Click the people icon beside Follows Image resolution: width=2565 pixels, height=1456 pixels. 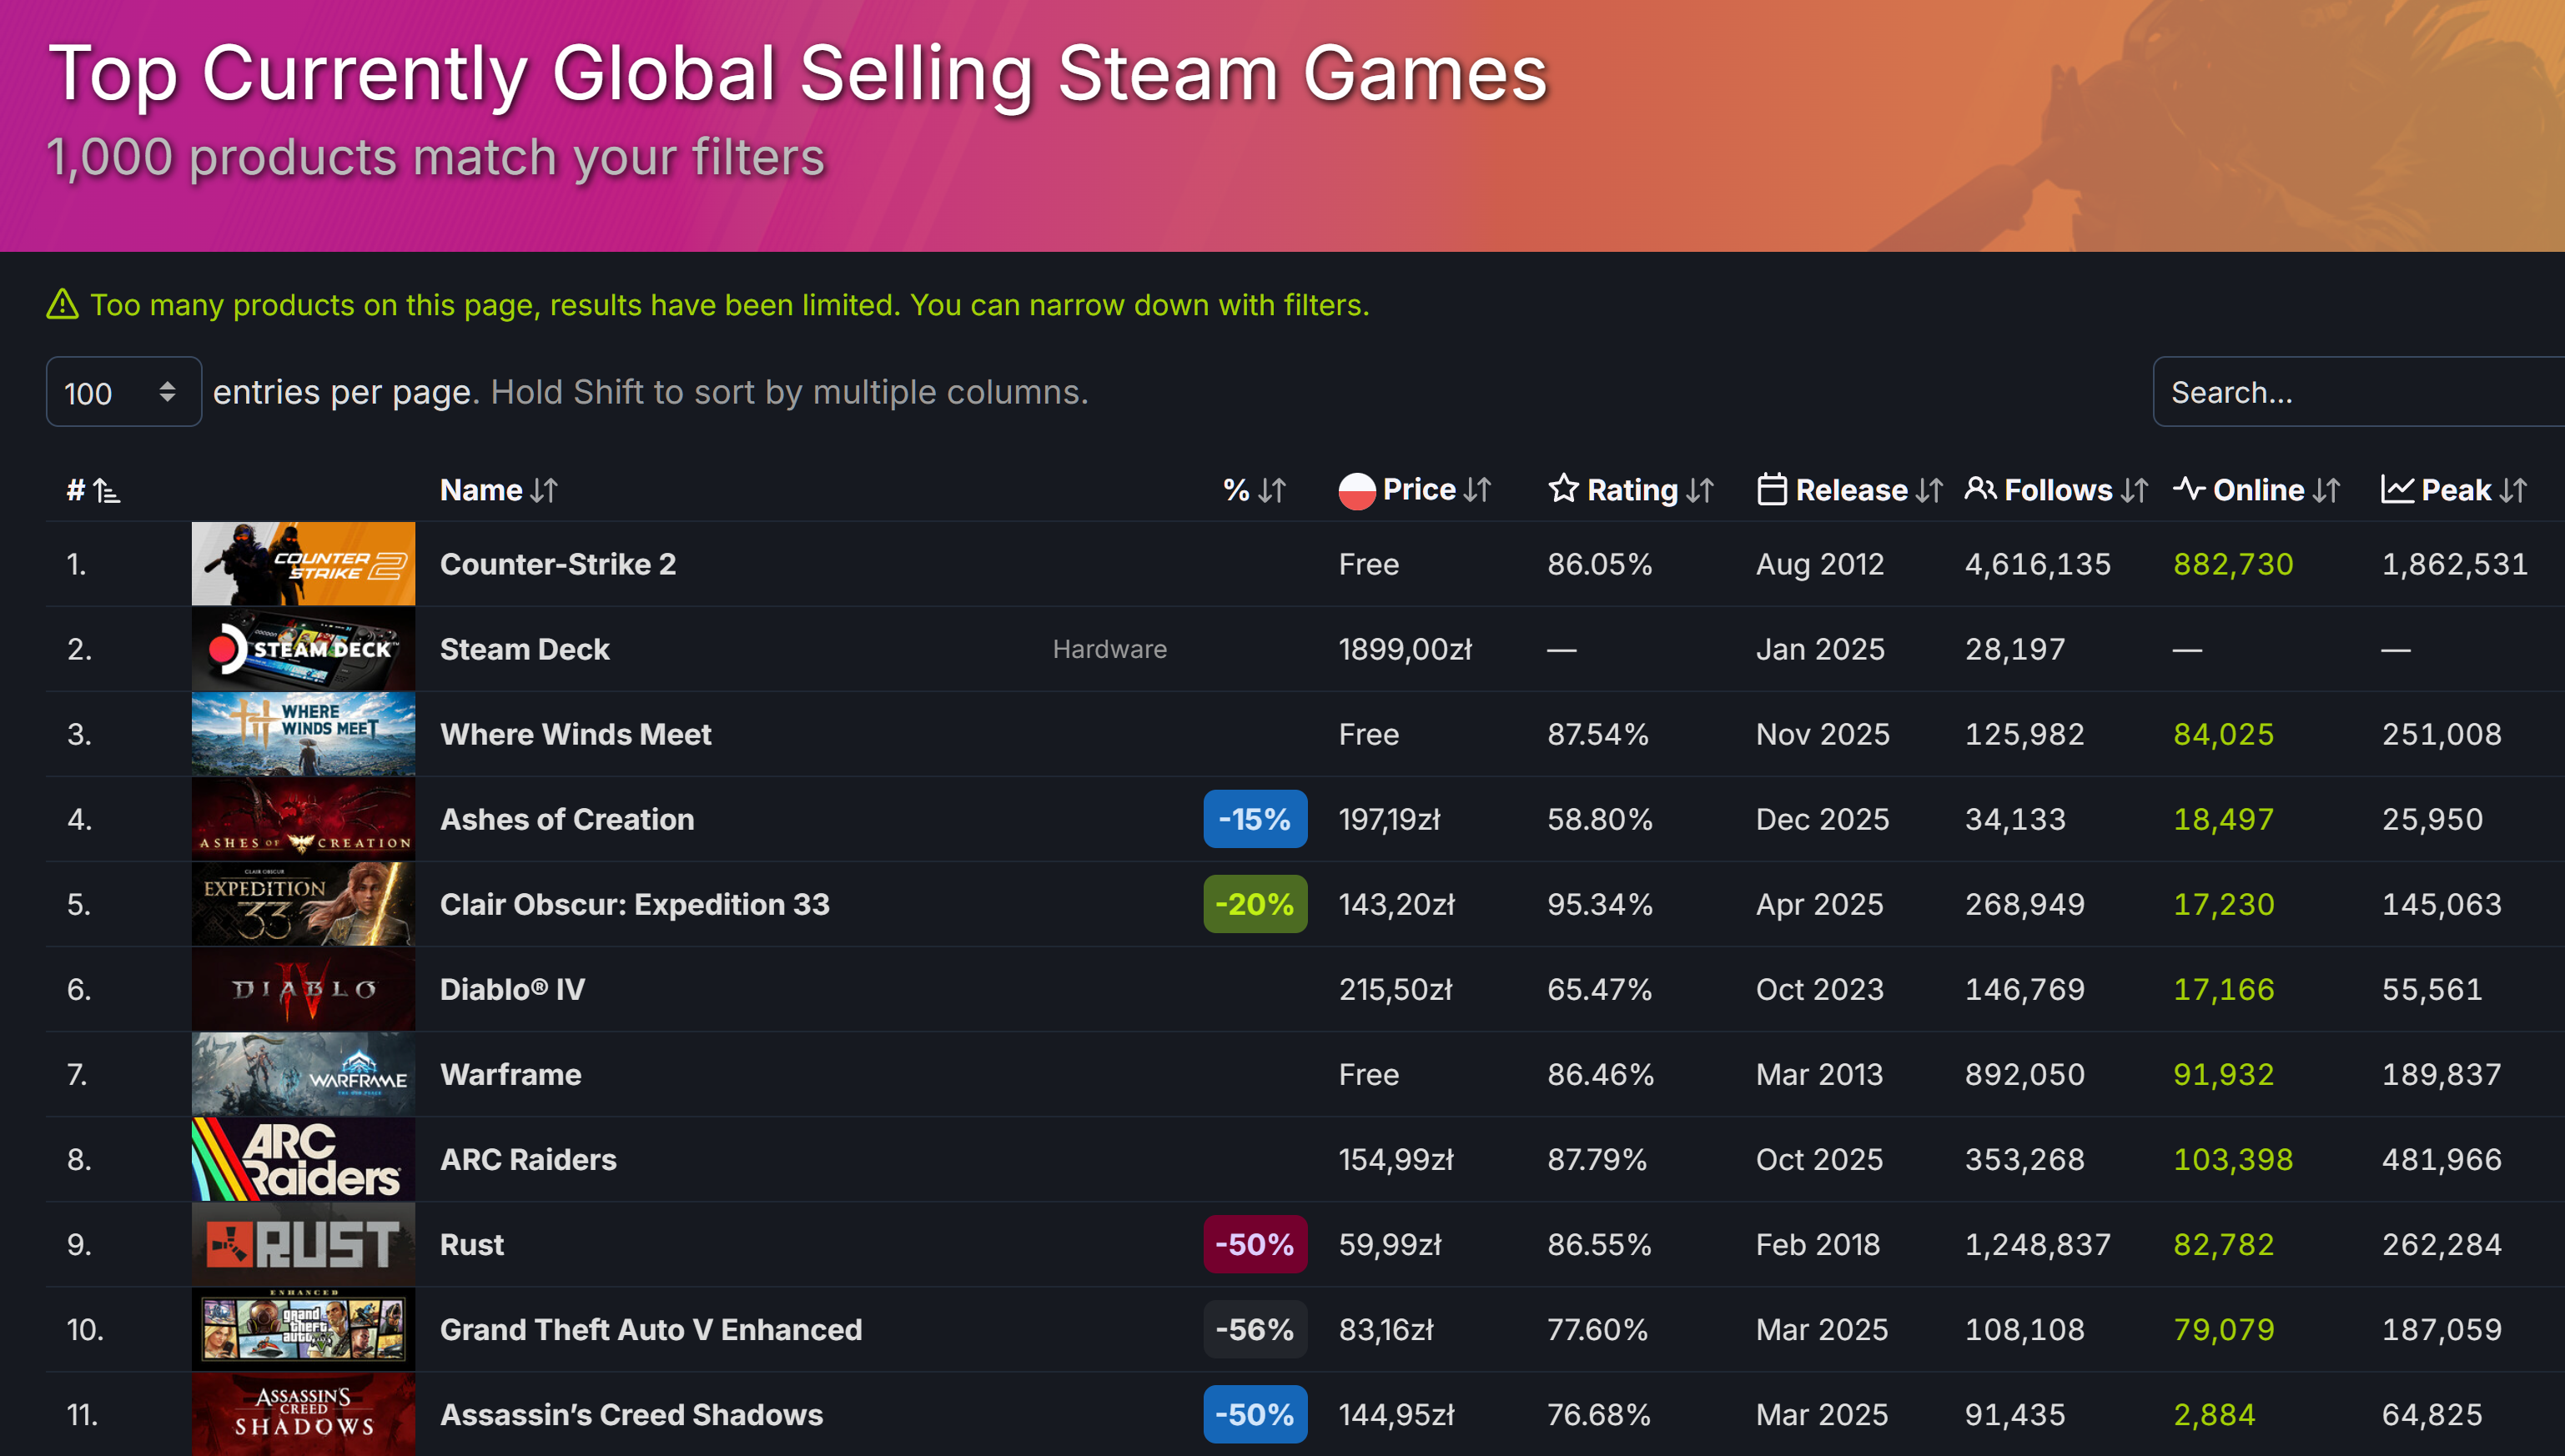(1984, 490)
